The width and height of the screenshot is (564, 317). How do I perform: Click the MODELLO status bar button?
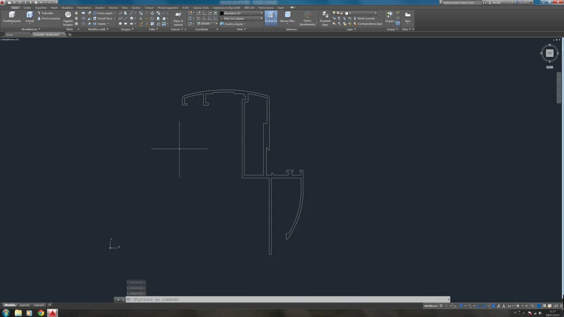pyautogui.click(x=431, y=306)
